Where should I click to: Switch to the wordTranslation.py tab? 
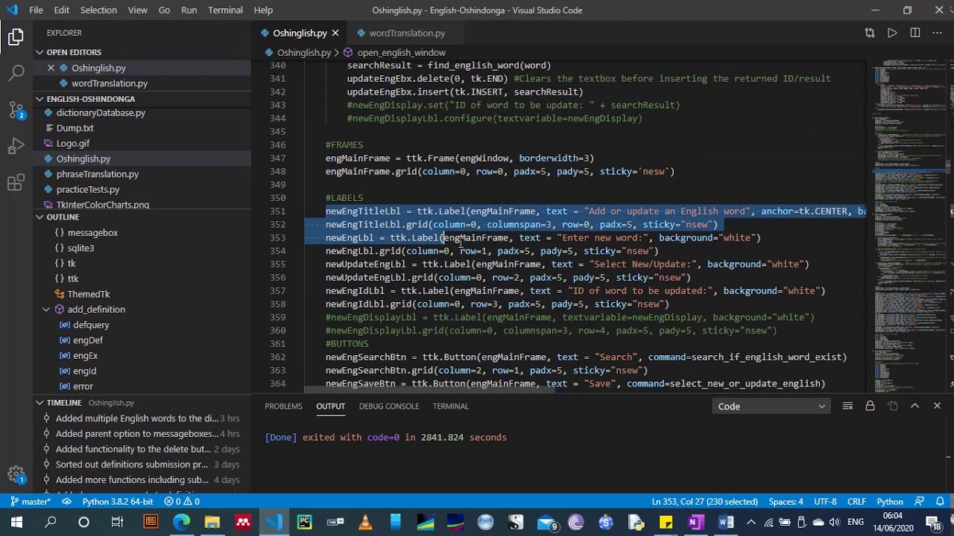(407, 33)
